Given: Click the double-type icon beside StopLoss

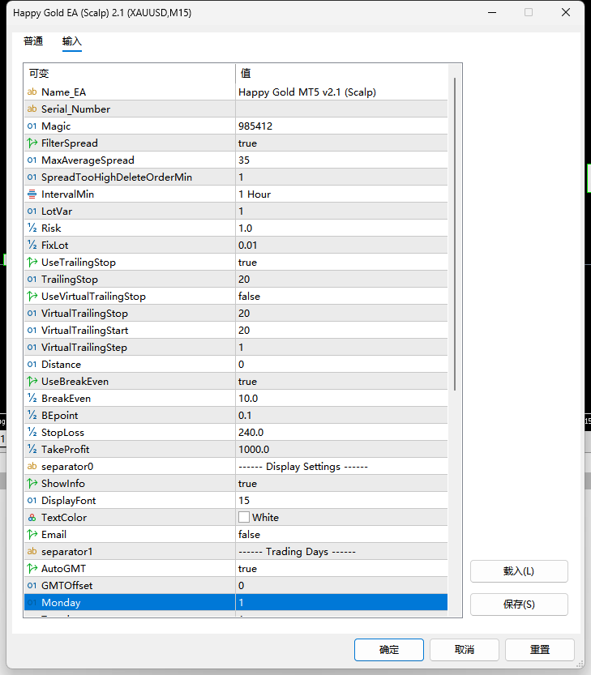Looking at the screenshot, I should pyautogui.click(x=32, y=432).
